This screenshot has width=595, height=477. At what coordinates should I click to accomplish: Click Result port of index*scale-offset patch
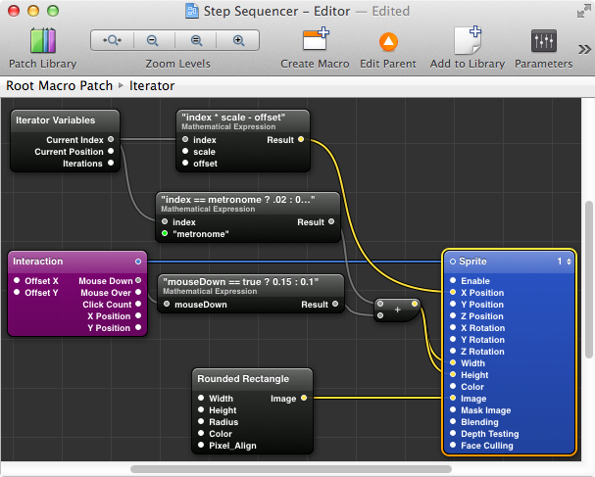(x=301, y=139)
